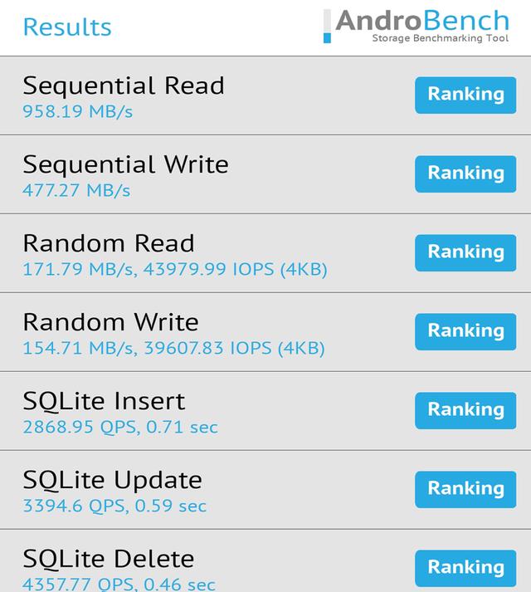View Ranking for SQLite Insert
Viewport: 531px width, 592px height.
(465, 410)
